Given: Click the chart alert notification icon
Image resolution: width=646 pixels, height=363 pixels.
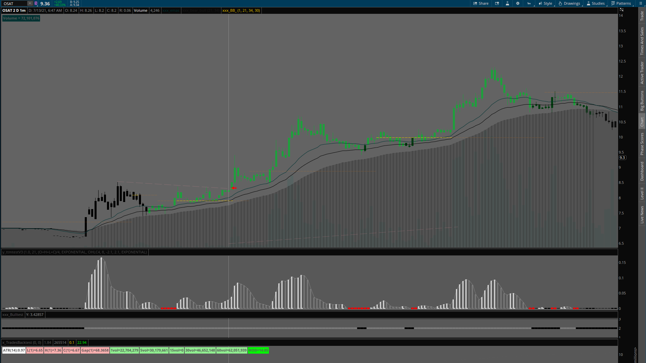Looking at the screenshot, I should coord(497,3).
